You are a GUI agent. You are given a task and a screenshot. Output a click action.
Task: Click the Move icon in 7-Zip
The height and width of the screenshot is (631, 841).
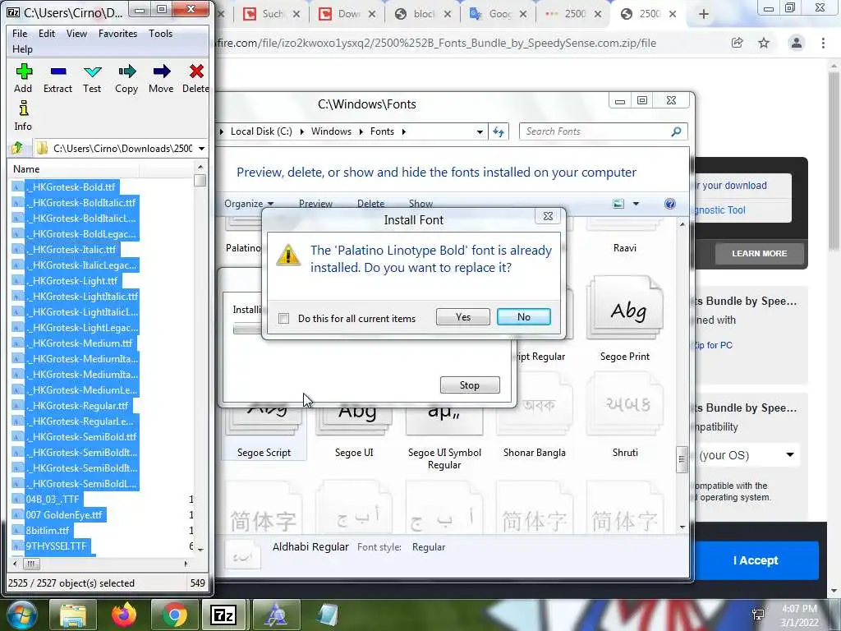coord(162,71)
